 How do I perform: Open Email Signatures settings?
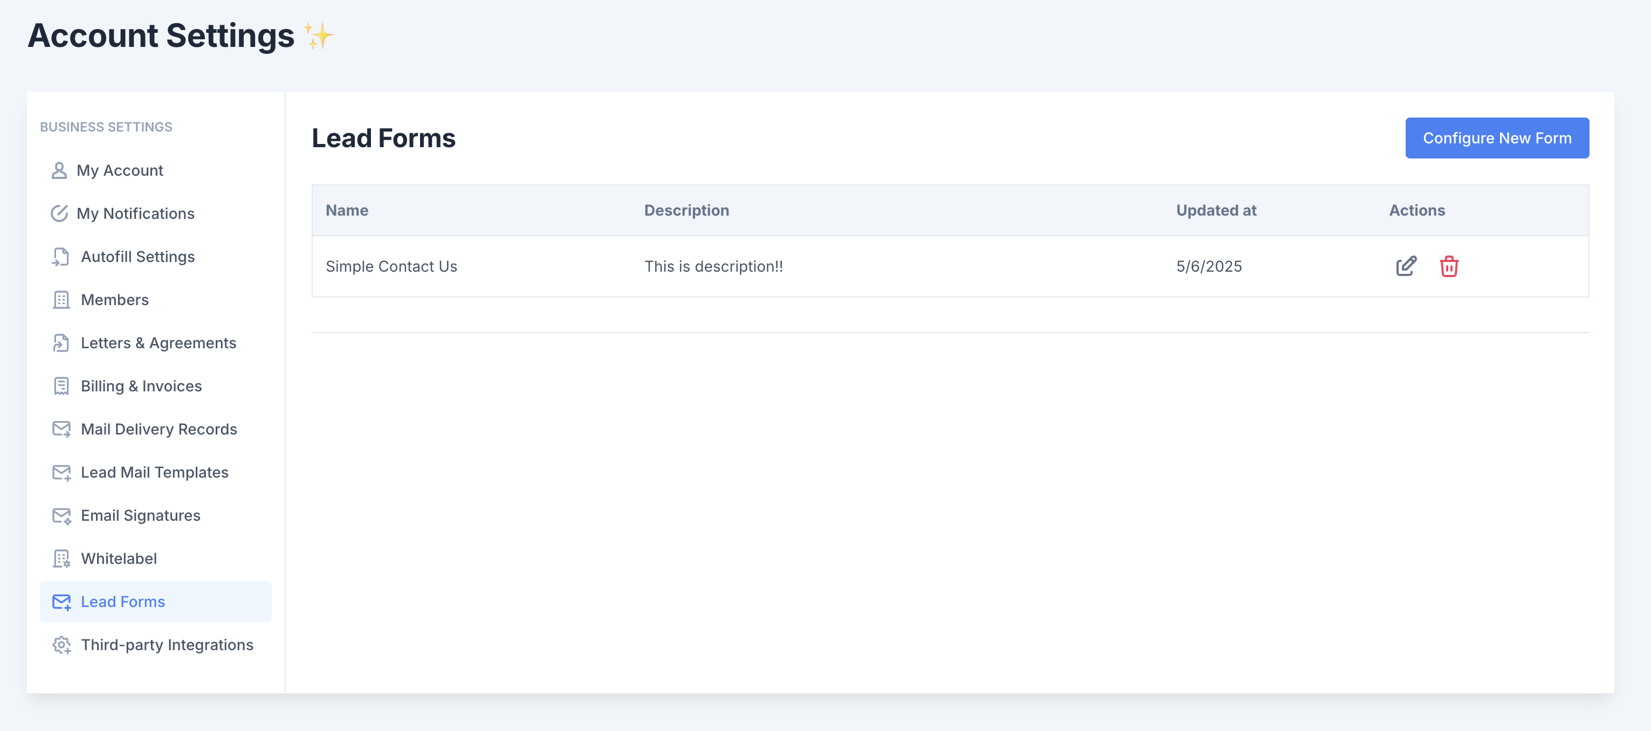[x=156, y=516]
